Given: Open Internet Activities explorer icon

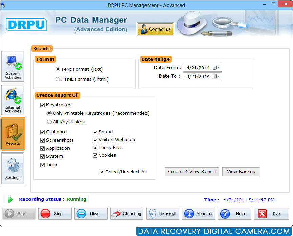Looking at the screenshot, I should click(x=14, y=96).
